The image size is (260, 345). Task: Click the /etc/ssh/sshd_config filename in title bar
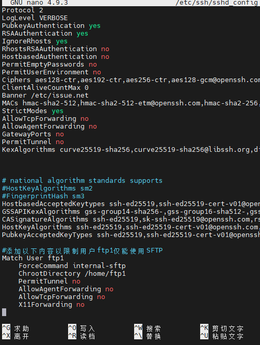(x=217, y=3)
